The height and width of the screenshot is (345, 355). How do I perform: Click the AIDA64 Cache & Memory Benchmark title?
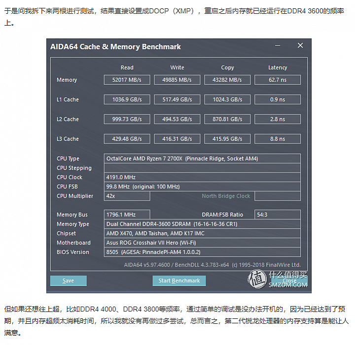pyautogui.click(x=115, y=47)
